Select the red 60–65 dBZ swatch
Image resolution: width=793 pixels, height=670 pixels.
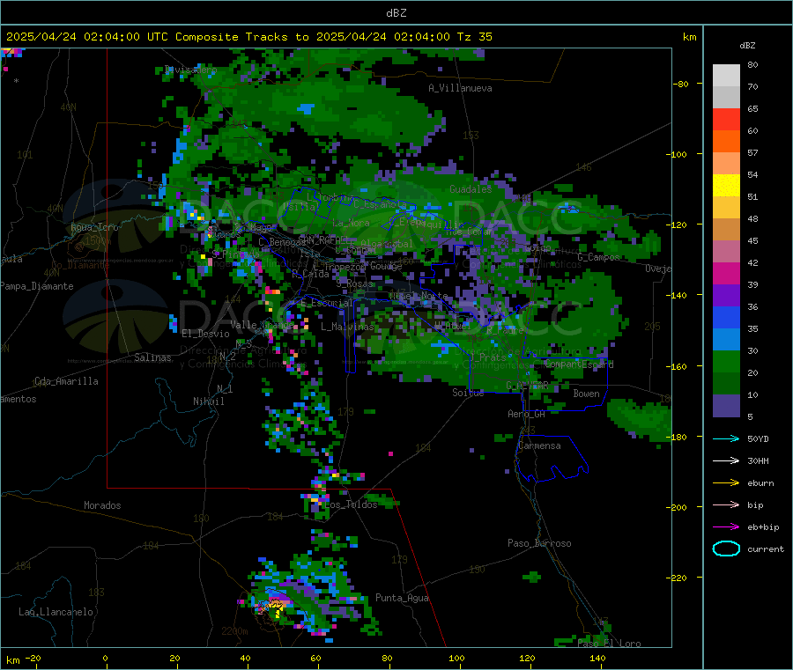726,120
